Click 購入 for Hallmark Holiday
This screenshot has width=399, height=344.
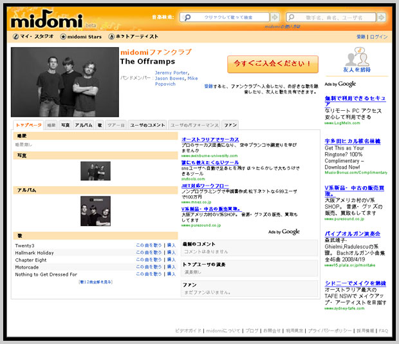[171, 253]
